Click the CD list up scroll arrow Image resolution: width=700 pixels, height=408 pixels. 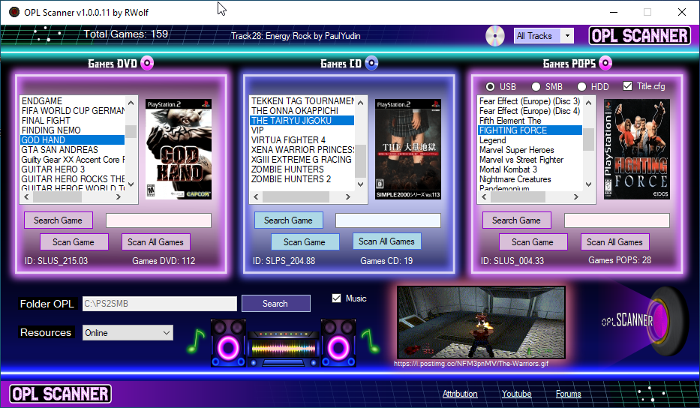(x=360, y=103)
